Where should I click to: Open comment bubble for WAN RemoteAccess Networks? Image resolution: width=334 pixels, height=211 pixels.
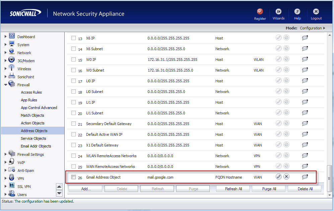pos(305,166)
